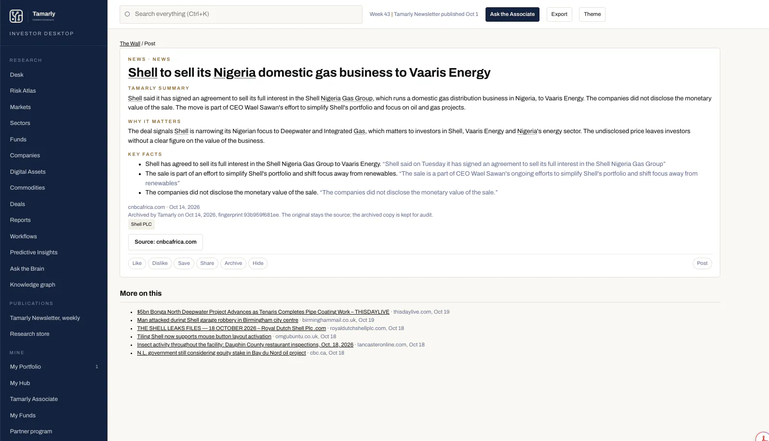
Task: Like this post
Action: 137,263
